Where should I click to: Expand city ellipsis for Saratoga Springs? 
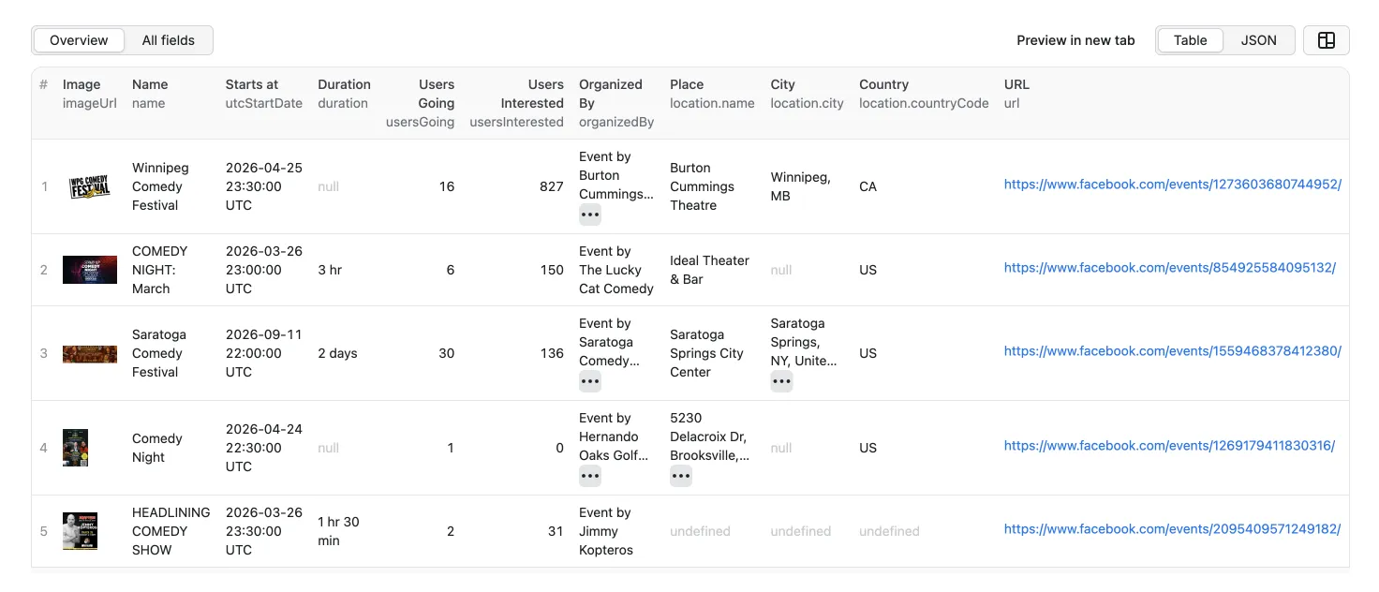tap(781, 380)
